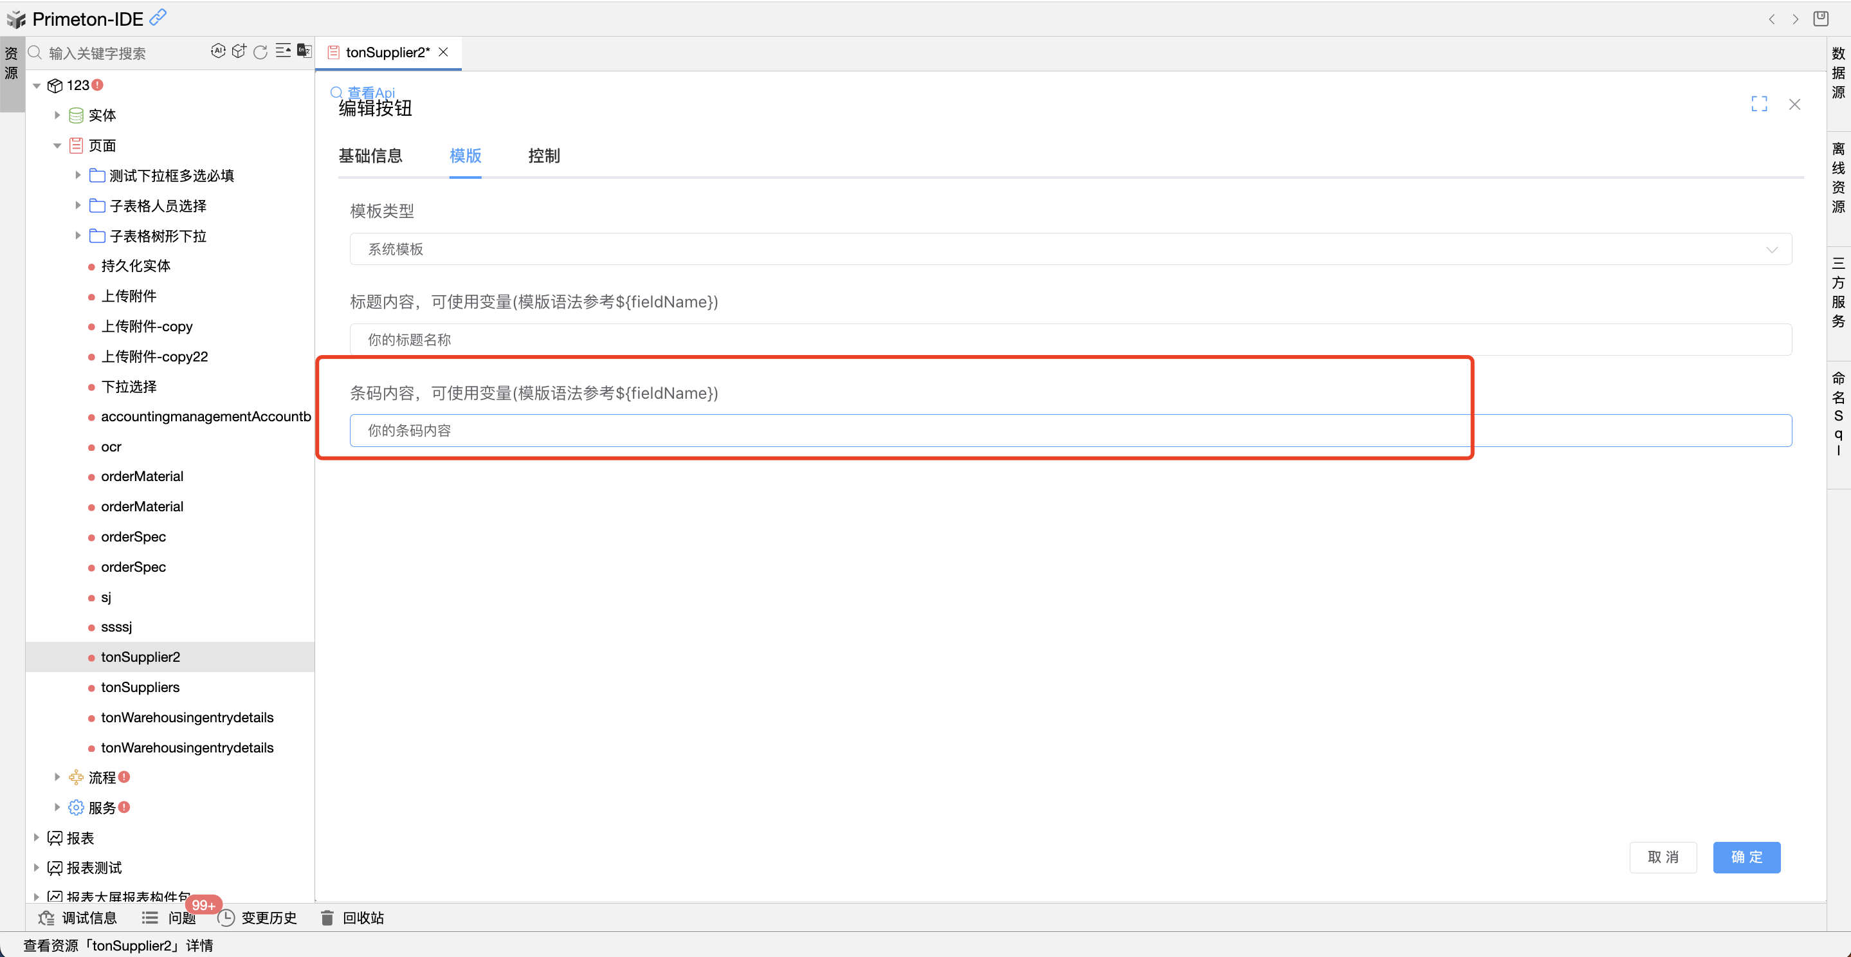Click the 取消 cancel button

tap(1662, 857)
